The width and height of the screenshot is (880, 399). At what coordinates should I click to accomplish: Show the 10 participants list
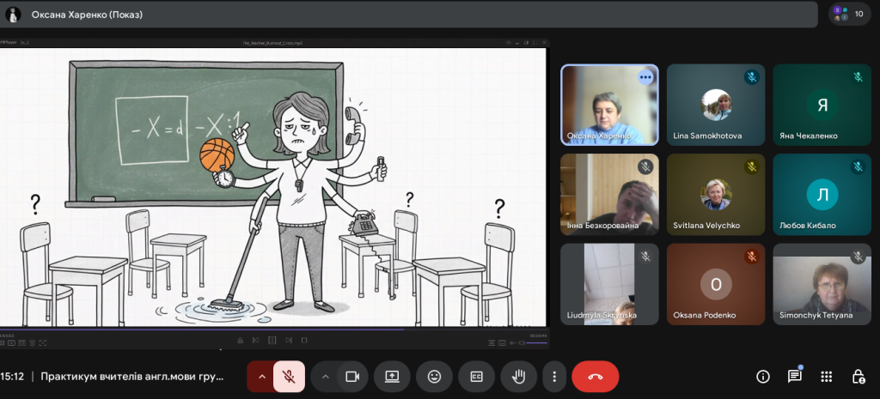click(x=850, y=14)
